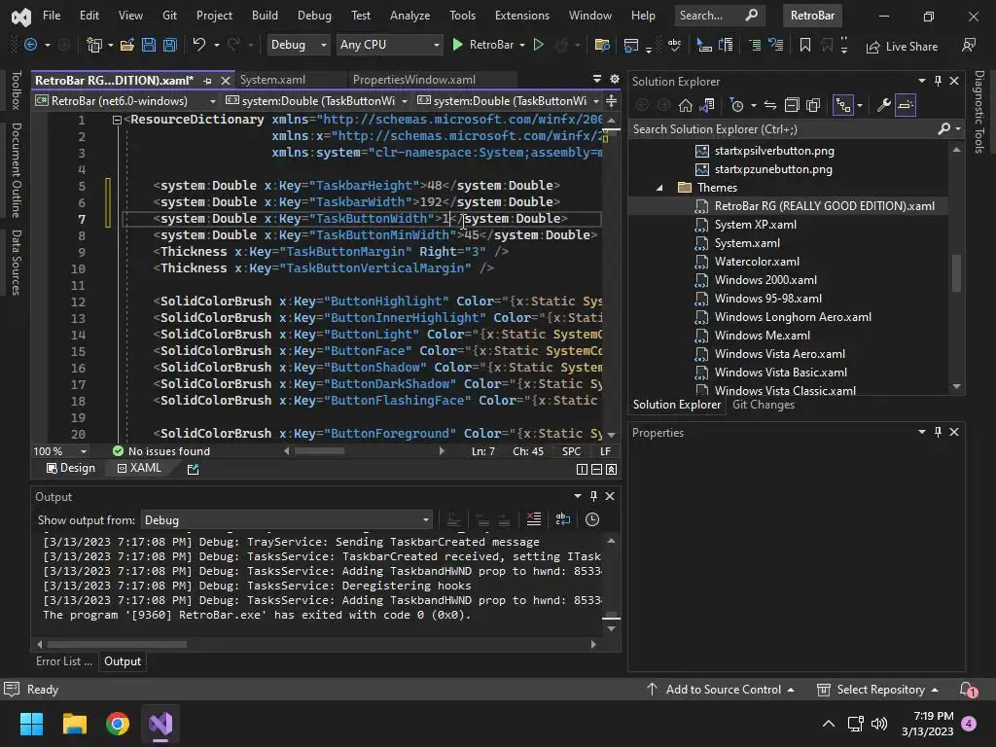Switch to vertical split view in designer

coord(582,469)
